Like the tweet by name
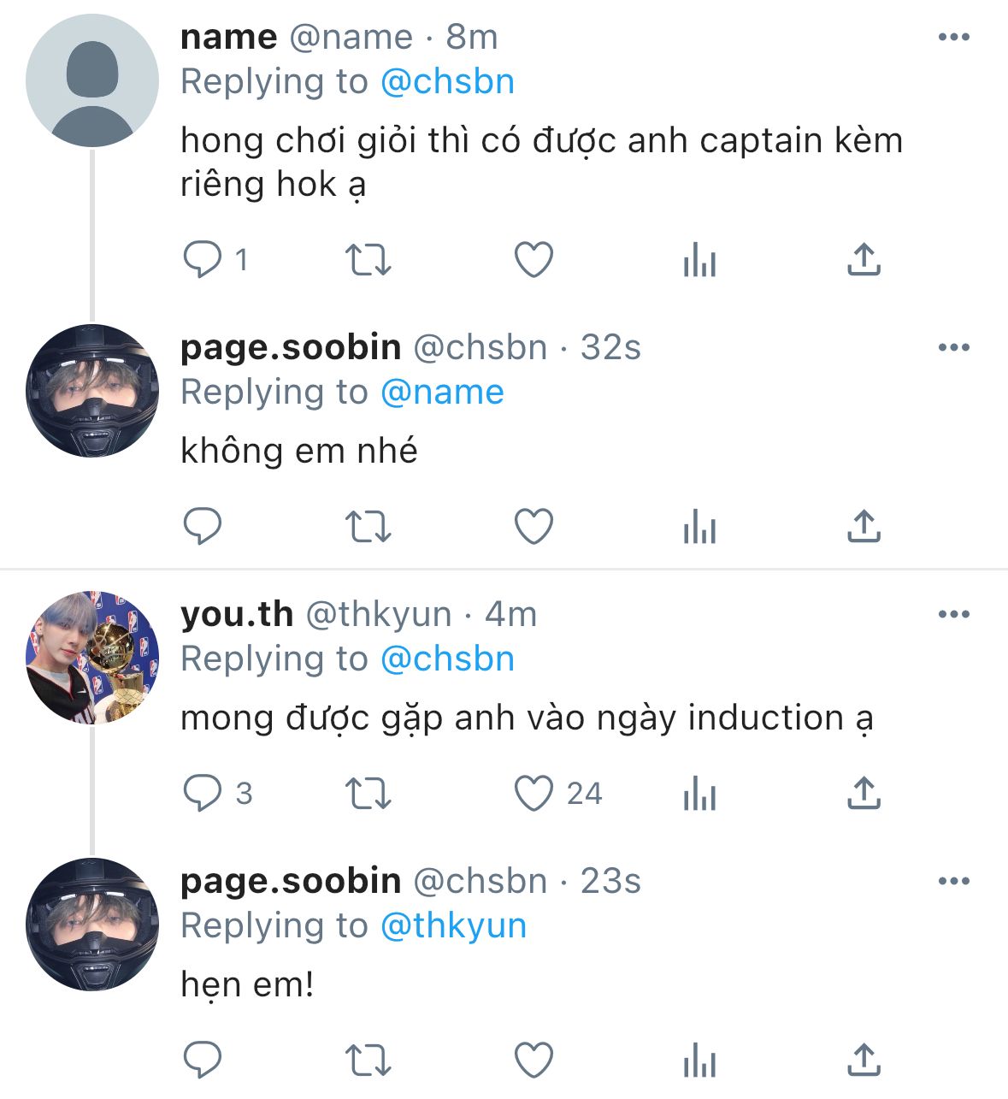1008x1099 pixels. coord(533,259)
